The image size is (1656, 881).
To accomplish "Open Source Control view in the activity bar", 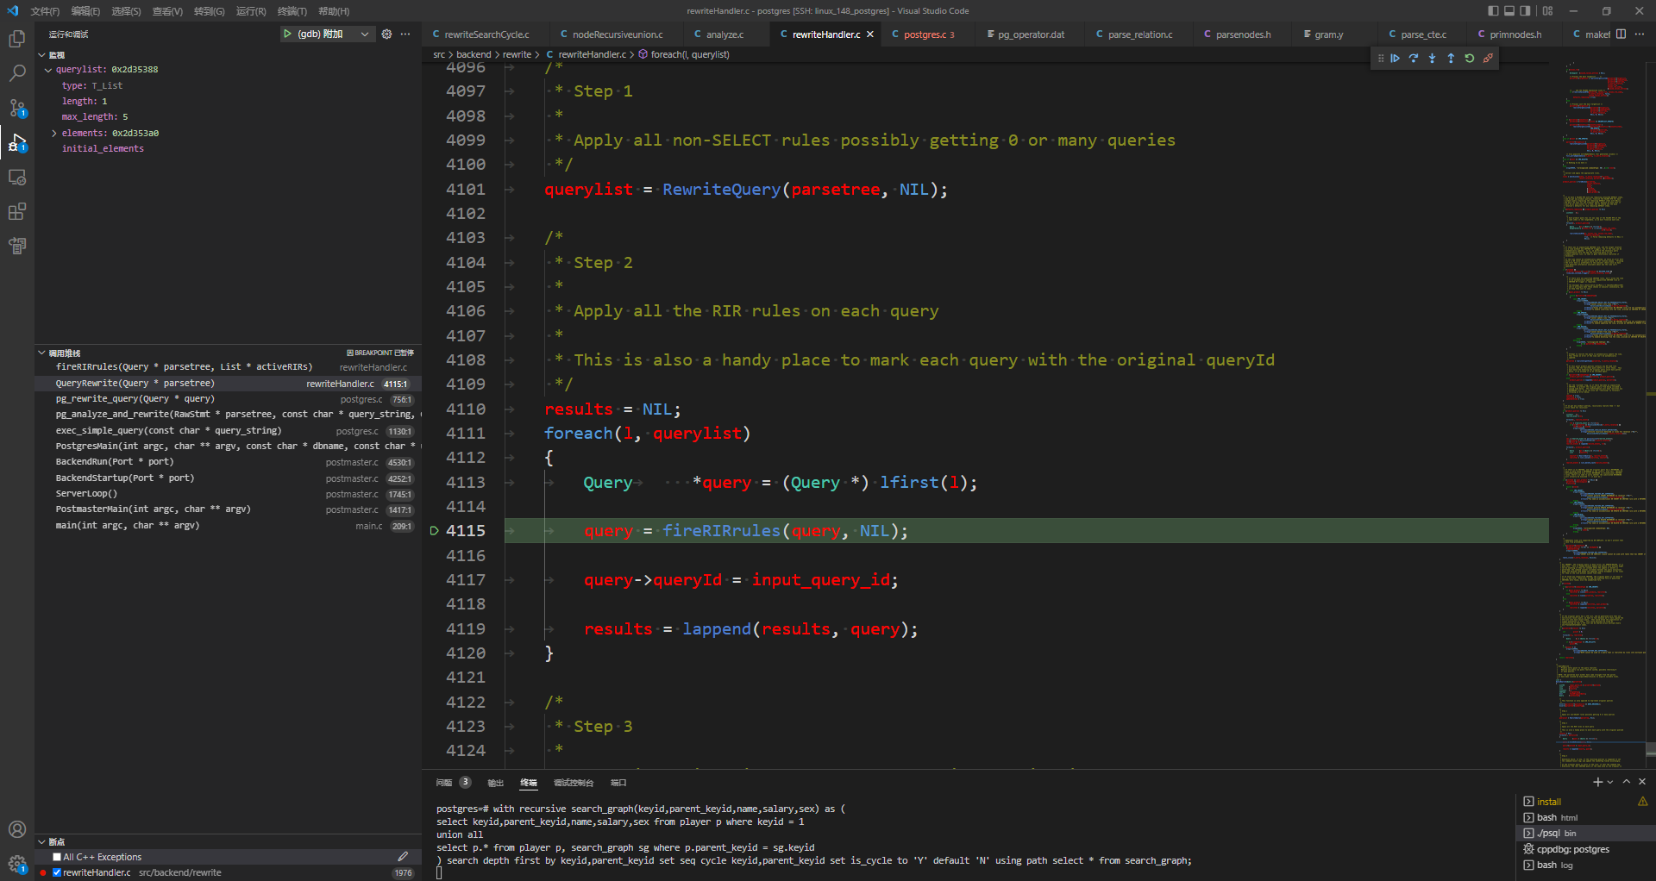I will coord(17,108).
